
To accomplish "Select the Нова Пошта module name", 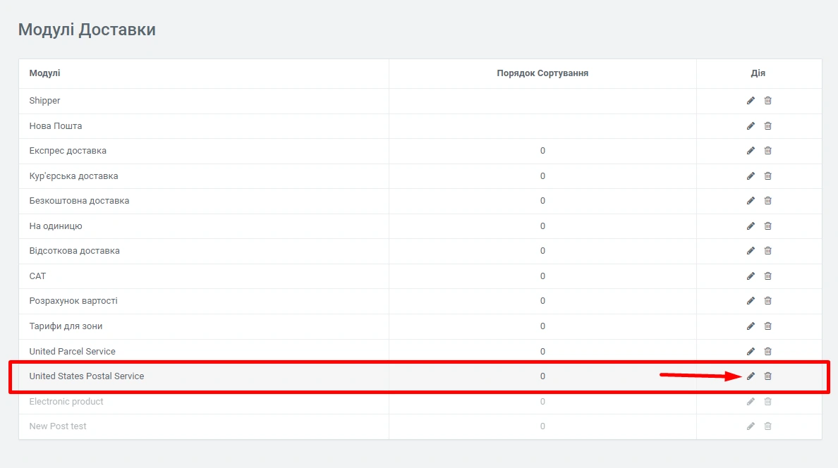I will (56, 126).
